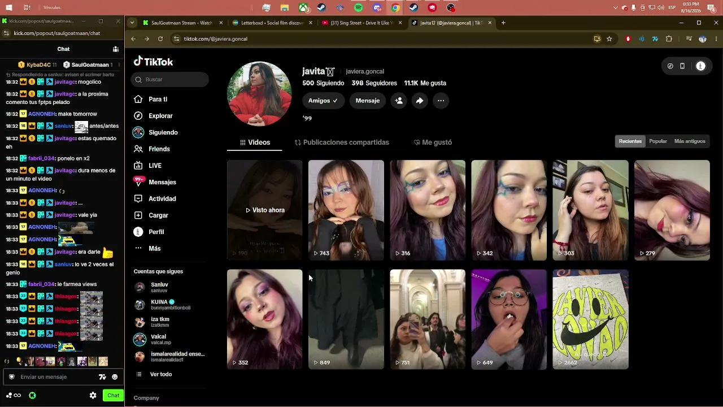This screenshot has width=723, height=407.
Task: Click the Amigos follow status button
Action: coord(323,101)
